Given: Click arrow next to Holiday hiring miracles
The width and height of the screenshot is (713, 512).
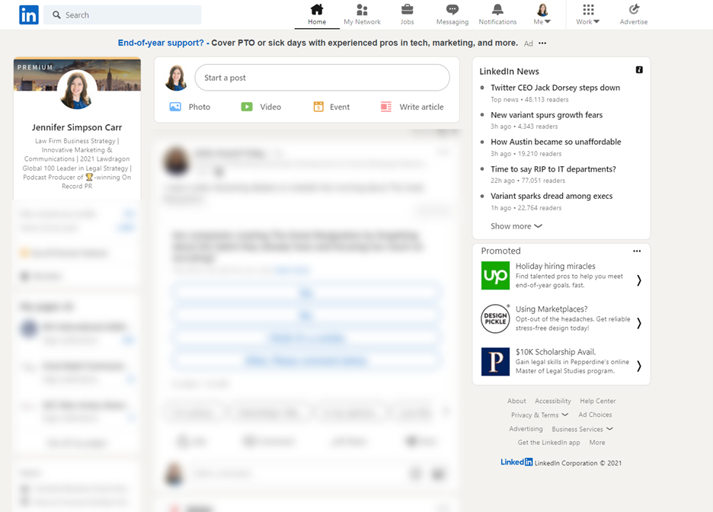Looking at the screenshot, I should point(639,280).
